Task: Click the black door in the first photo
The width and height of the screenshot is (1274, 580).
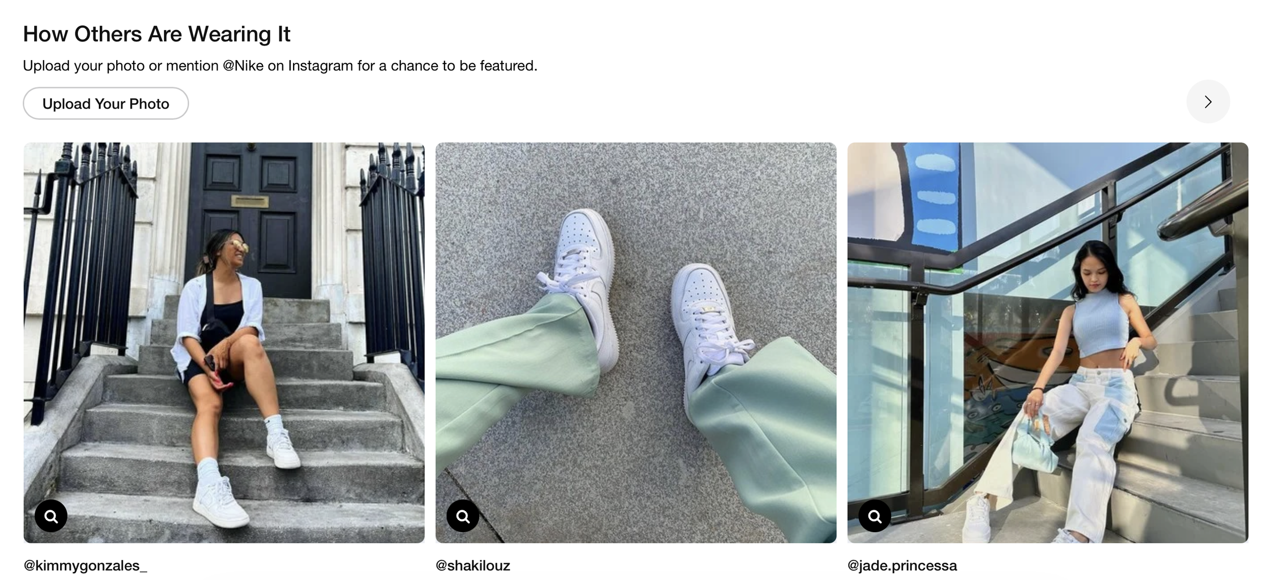Action: (250, 219)
